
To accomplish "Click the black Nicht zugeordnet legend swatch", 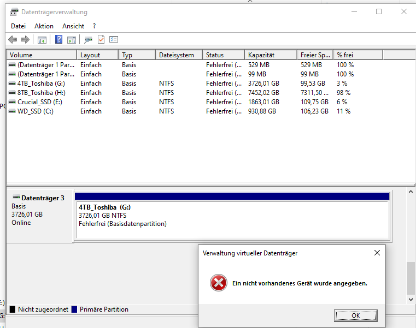I will [13, 309].
